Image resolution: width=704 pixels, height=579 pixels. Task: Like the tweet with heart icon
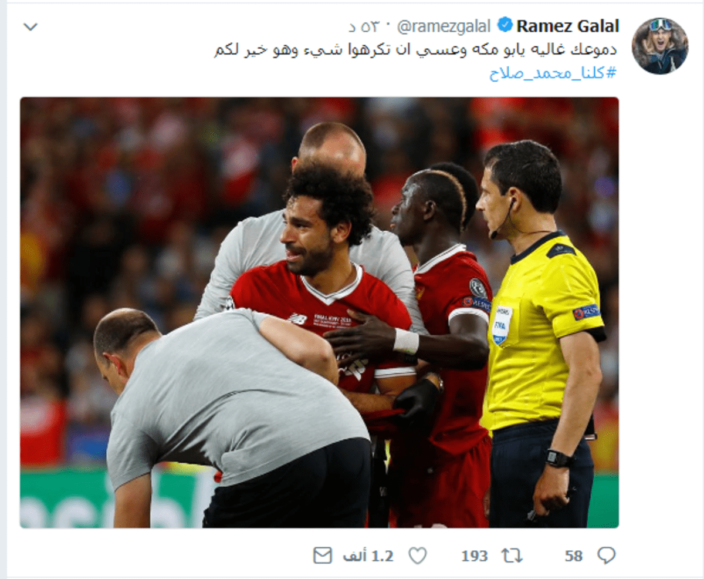(x=417, y=556)
